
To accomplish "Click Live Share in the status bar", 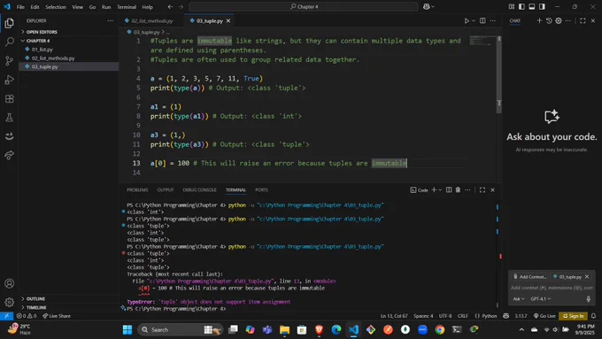I will 57,316.
